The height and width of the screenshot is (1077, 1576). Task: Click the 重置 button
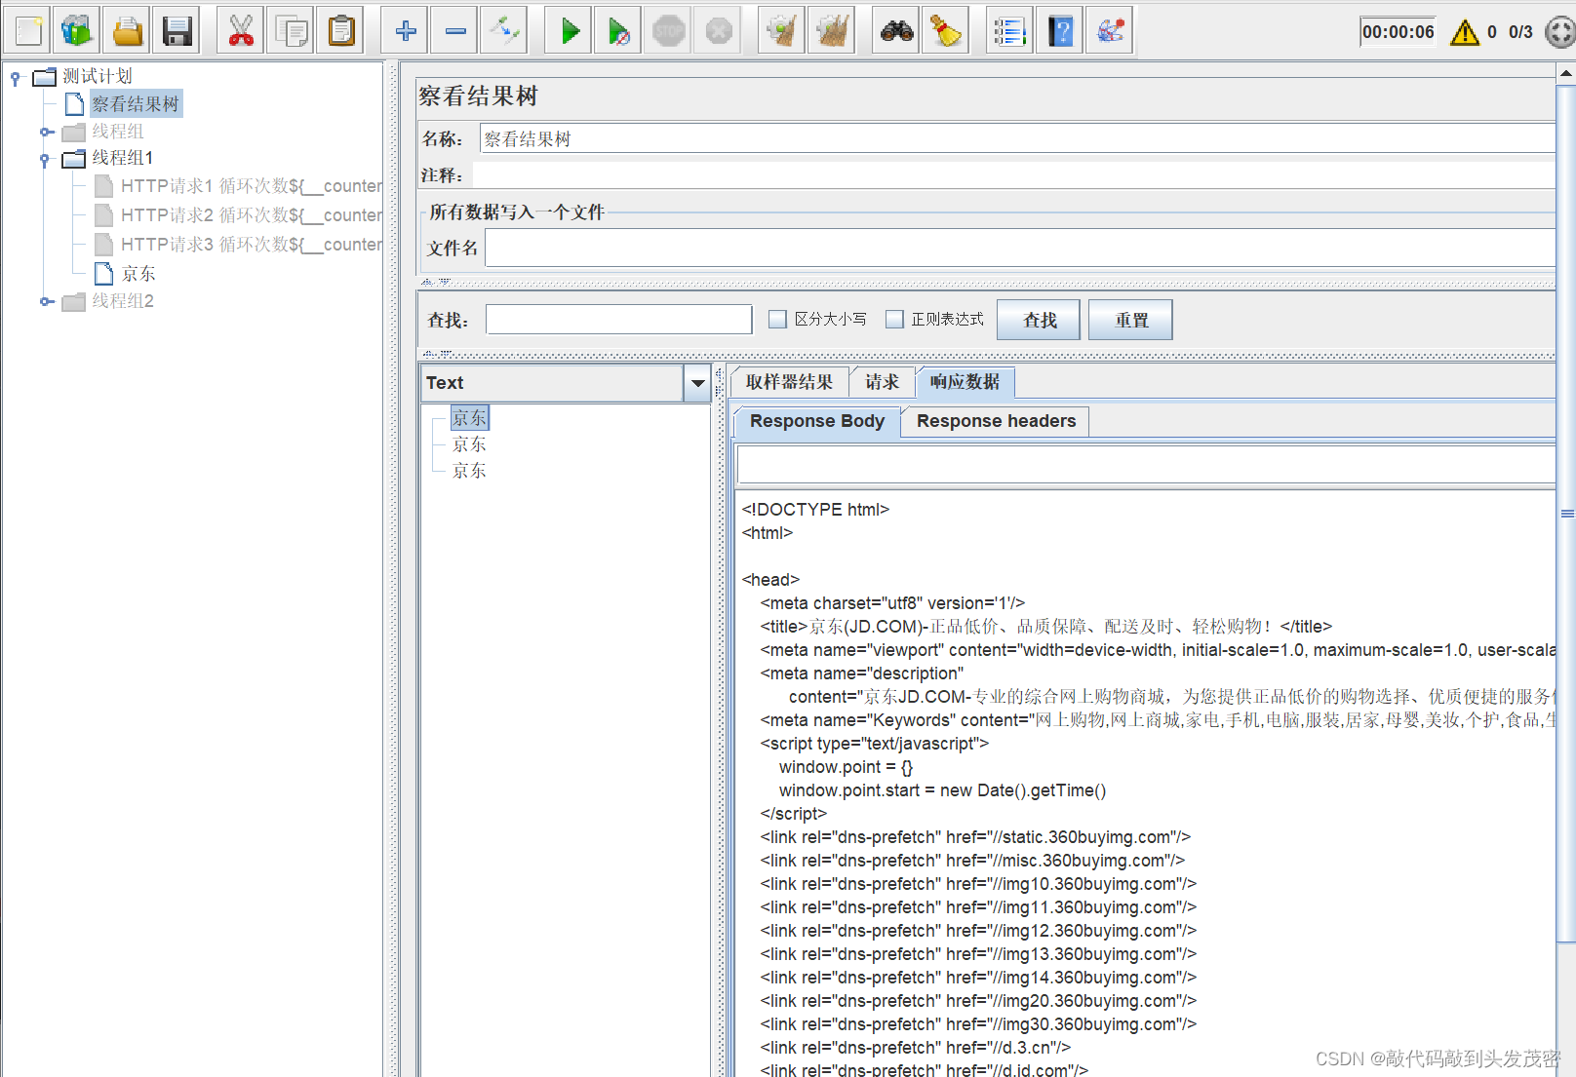[1130, 320]
